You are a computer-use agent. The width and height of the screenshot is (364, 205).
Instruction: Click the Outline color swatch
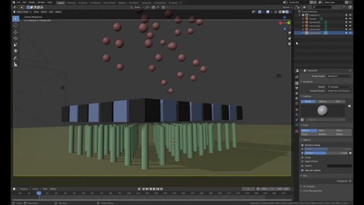pyautogui.click(x=339, y=166)
